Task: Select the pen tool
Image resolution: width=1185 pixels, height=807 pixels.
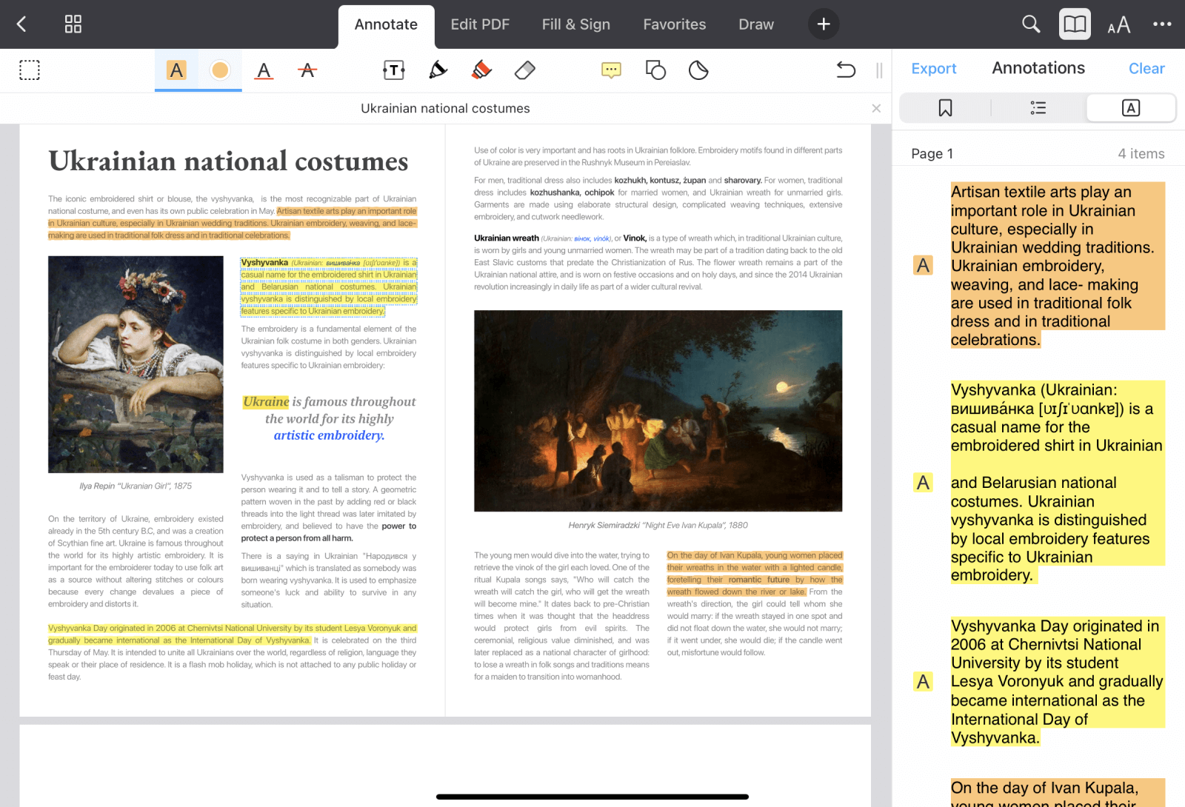Action: tap(438, 70)
